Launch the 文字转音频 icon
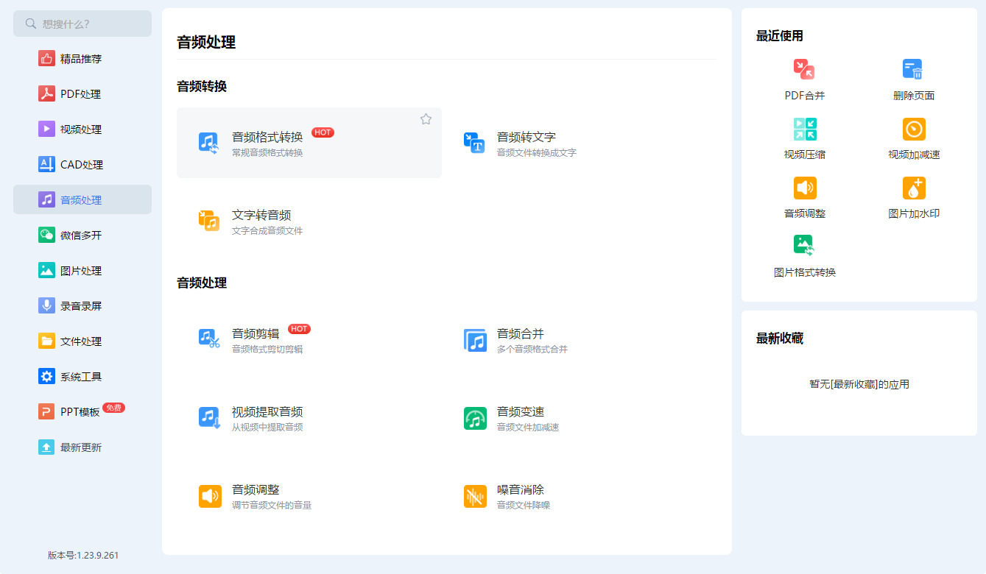Image resolution: width=986 pixels, height=574 pixels. coord(209,221)
